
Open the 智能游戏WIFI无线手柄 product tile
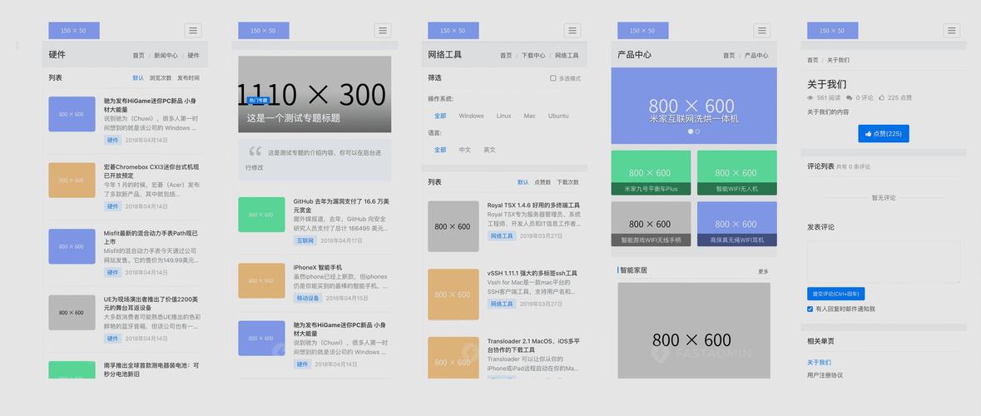click(651, 224)
